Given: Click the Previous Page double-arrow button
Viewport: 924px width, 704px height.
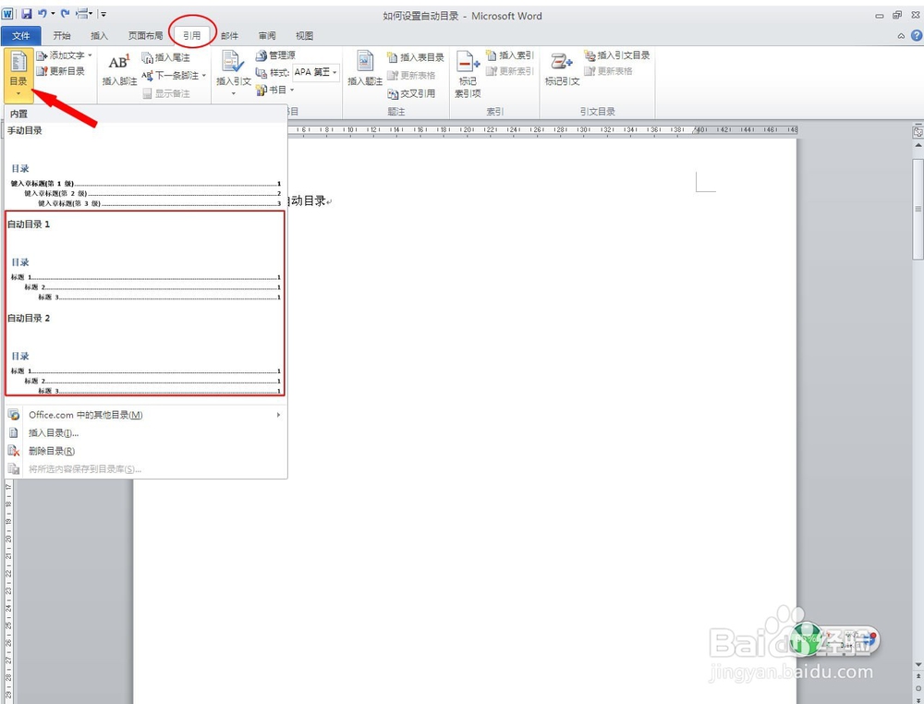Looking at the screenshot, I should pos(918,677).
